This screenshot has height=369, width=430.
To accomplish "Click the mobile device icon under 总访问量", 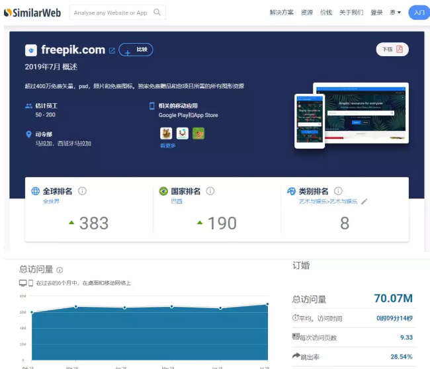I will [30, 283].
